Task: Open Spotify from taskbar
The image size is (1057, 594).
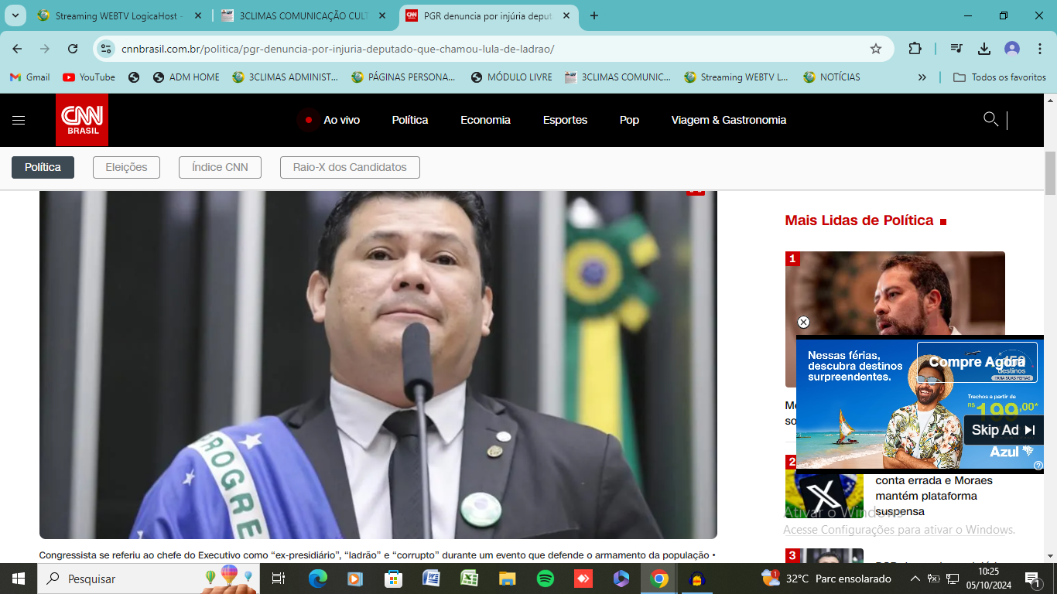Action: pyautogui.click(x=545, y=579)
